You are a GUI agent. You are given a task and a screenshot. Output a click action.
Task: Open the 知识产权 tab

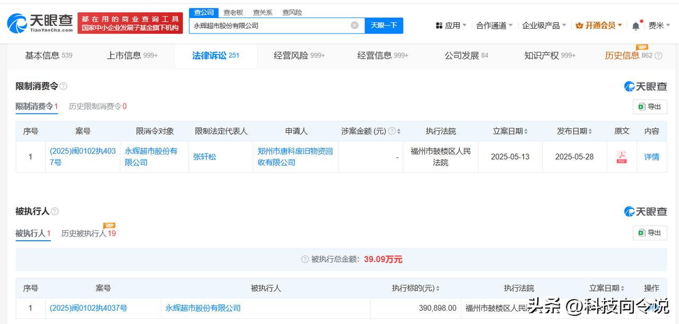point(550,56)
